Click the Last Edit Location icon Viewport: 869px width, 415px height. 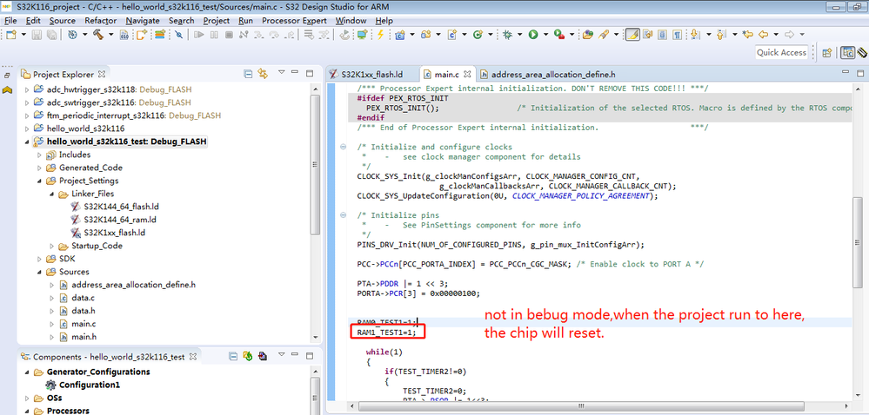[x=747, y=35]
